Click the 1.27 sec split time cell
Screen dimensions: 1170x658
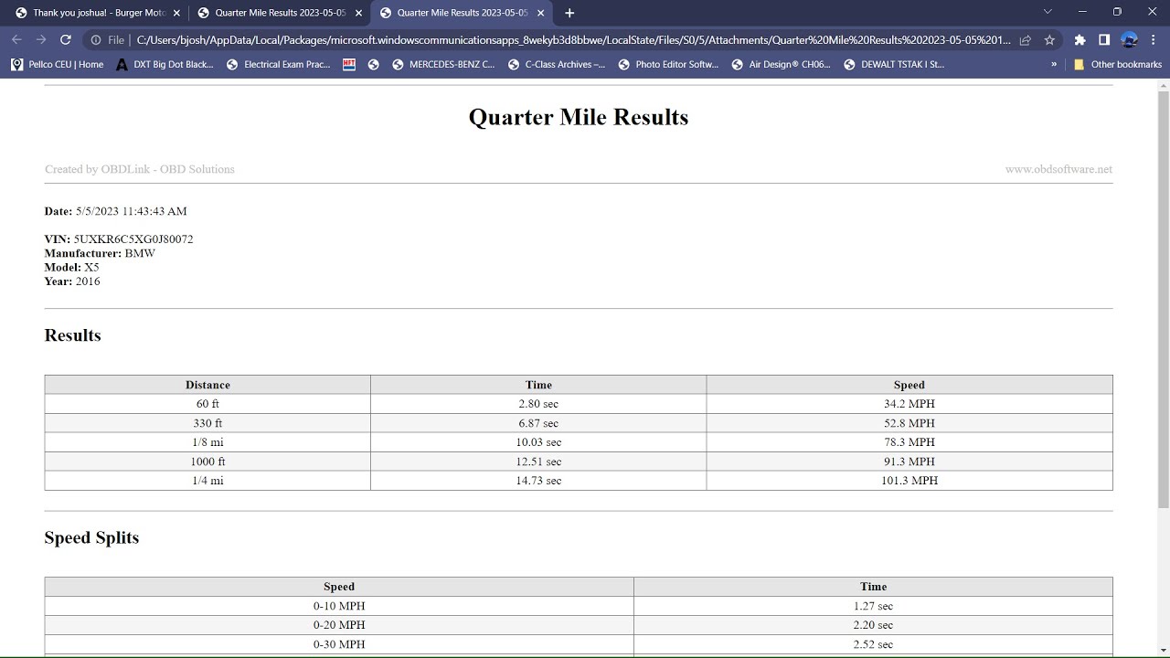[873, 606]
